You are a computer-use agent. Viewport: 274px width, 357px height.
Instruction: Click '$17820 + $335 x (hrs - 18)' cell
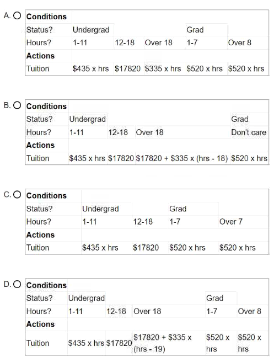pos(182,158)
